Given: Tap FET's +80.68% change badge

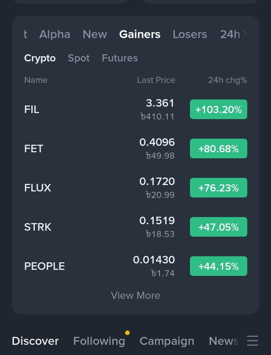Looking at the screenshot, I should (x=219, y=148).
